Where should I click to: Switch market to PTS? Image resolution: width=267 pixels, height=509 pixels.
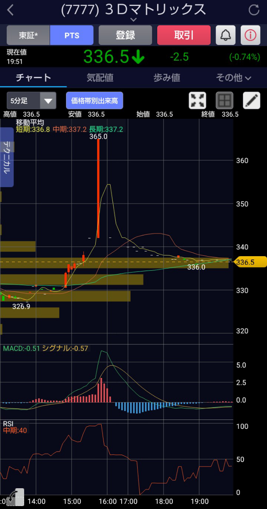click(x=72, y=35)
